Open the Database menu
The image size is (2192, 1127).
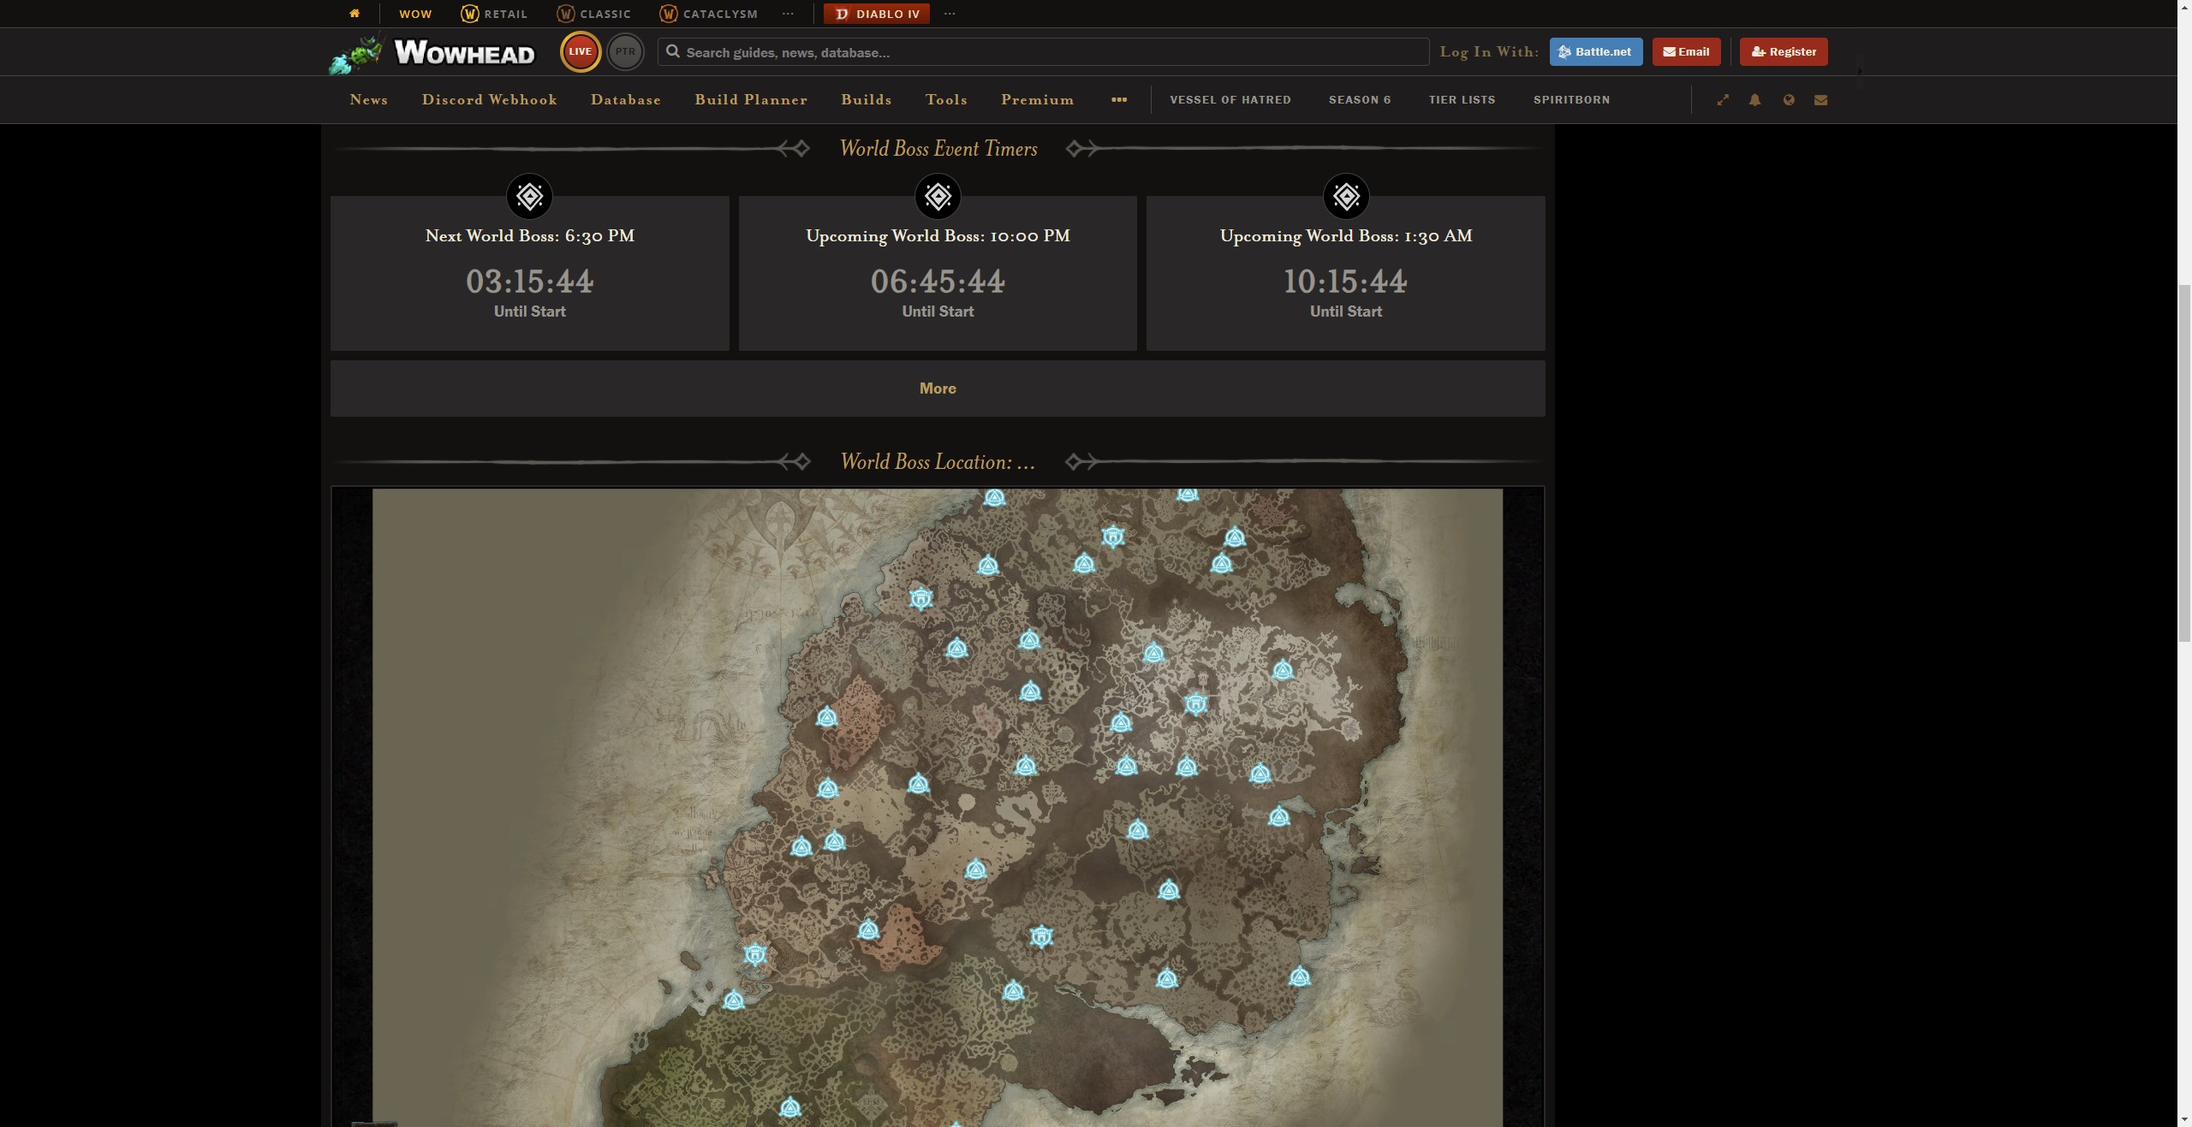pos(626,100)
